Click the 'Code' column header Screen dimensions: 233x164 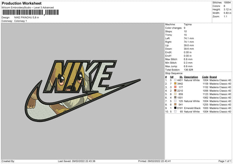[205, 77]
